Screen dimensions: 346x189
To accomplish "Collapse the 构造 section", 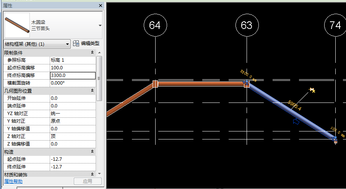I will [92, 152].
